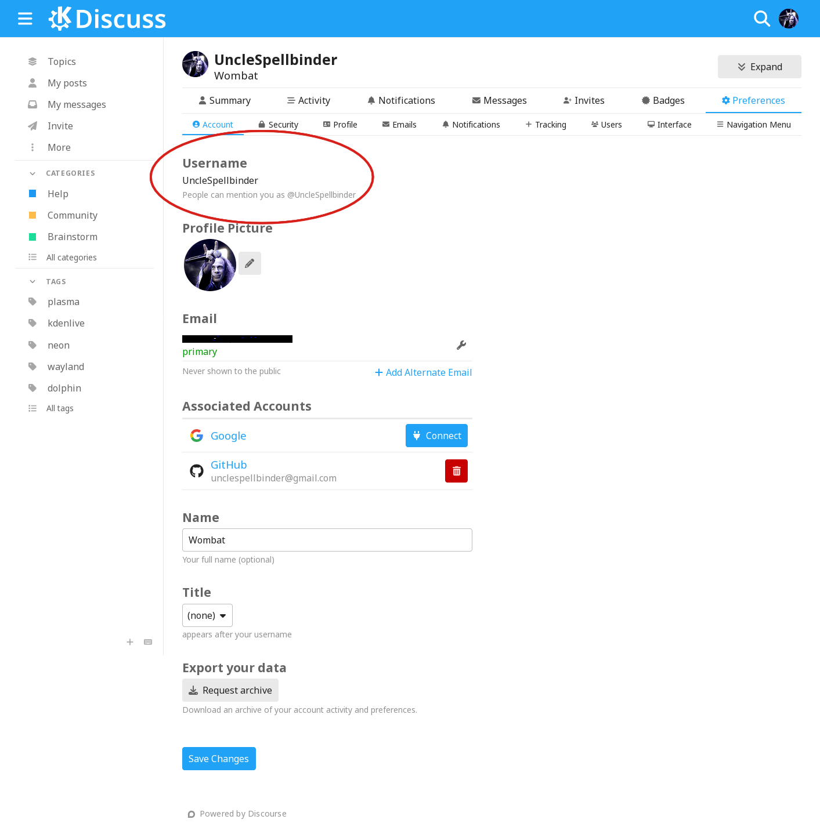
Task: Click the search magnifier icon
Action: pyautogui.click(x=761, y=19)
